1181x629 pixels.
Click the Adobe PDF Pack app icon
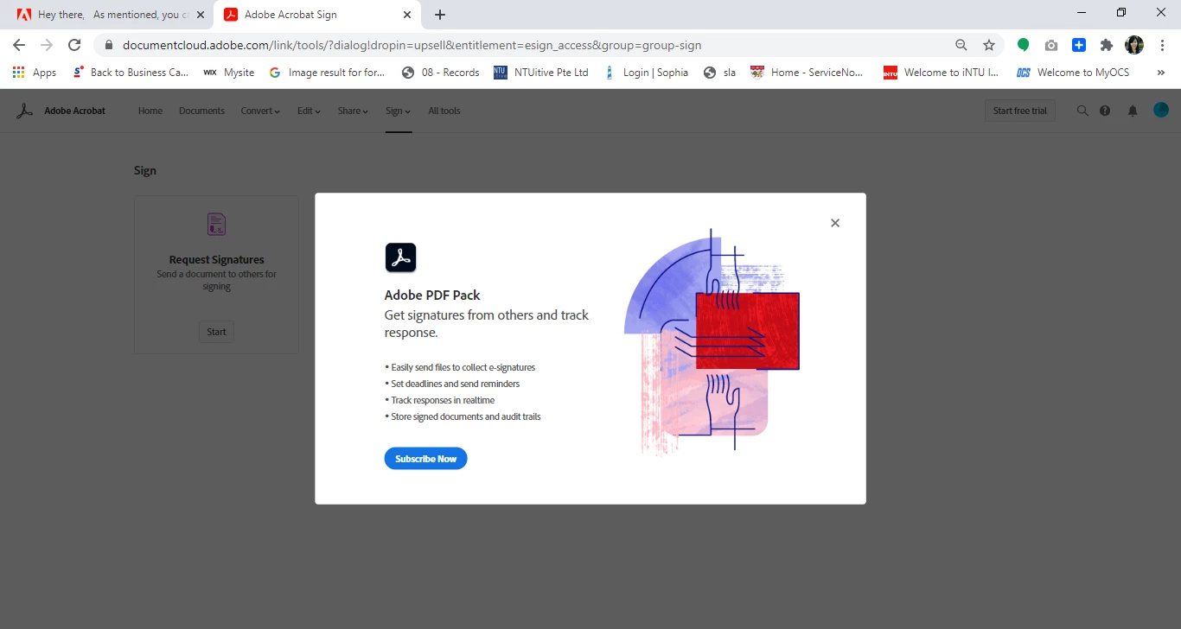(x=400, y=257)
